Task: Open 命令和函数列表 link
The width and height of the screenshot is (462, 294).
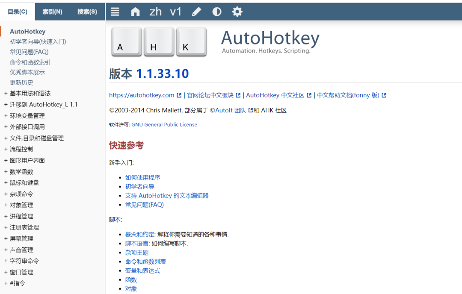Action: (145, 262)
